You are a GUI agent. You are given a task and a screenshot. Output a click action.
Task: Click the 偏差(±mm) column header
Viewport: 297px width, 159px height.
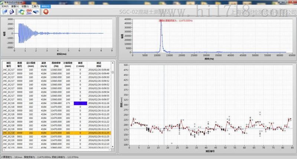coord(80,64)
